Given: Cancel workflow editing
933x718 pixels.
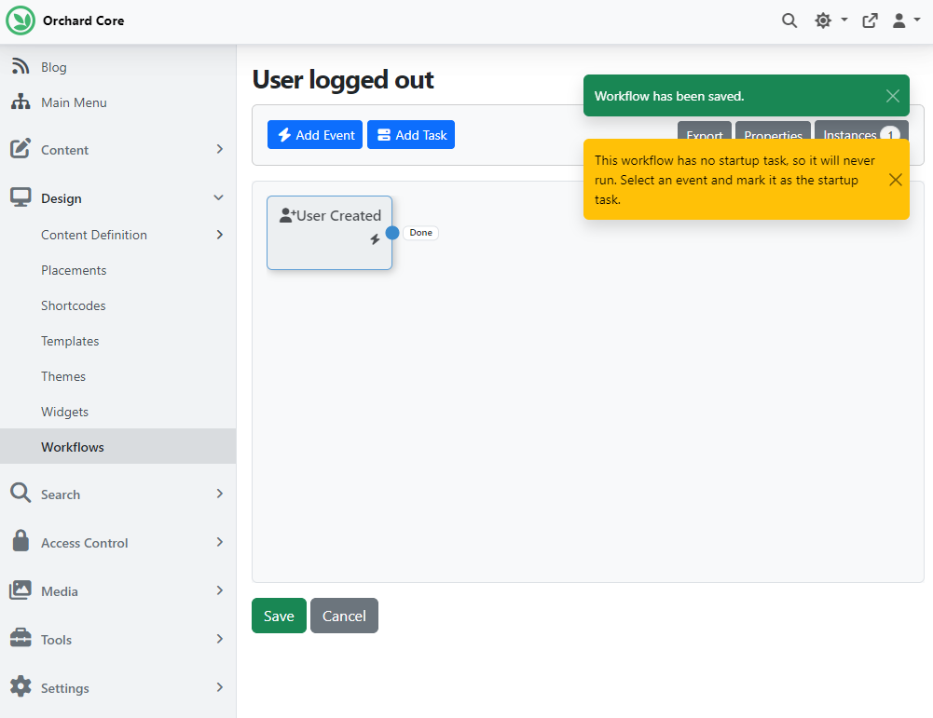Looking at the screenshot, I should pyautogui.click(x=344, y=616).
